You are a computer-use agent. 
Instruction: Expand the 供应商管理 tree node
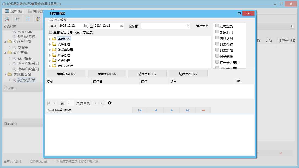coord(50,66)
